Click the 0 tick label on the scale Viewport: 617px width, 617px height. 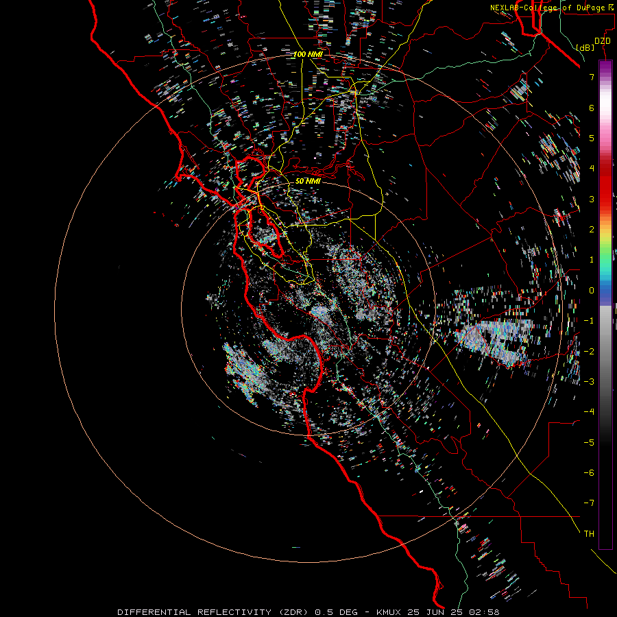click(x=592, y=291)
